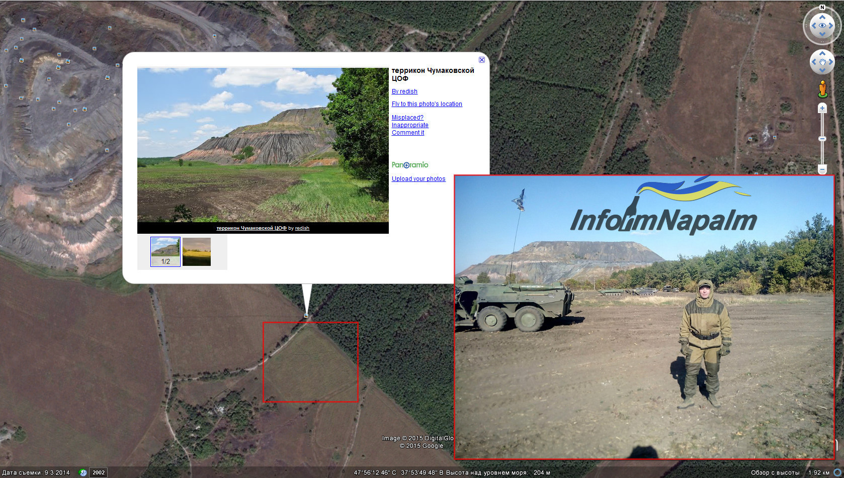Report photo via the 'Misplaced?' link
Viewport: 844px width, 478px height.
click(407, 118)
